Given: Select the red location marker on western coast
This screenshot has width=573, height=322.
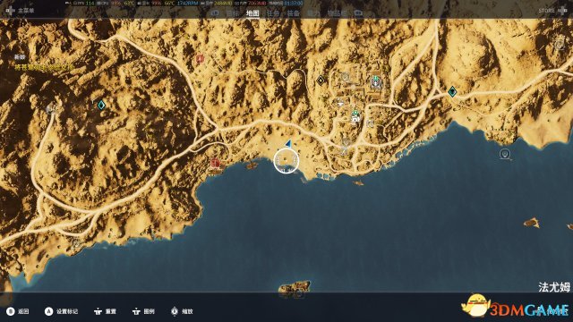Looking at the screenshot, I should [215, 163].
